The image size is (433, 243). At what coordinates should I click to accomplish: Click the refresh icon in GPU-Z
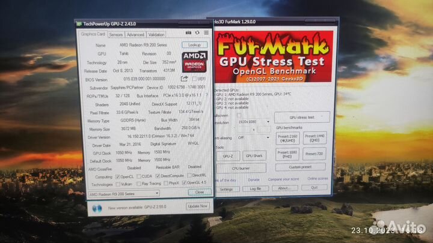pos(196,33)
